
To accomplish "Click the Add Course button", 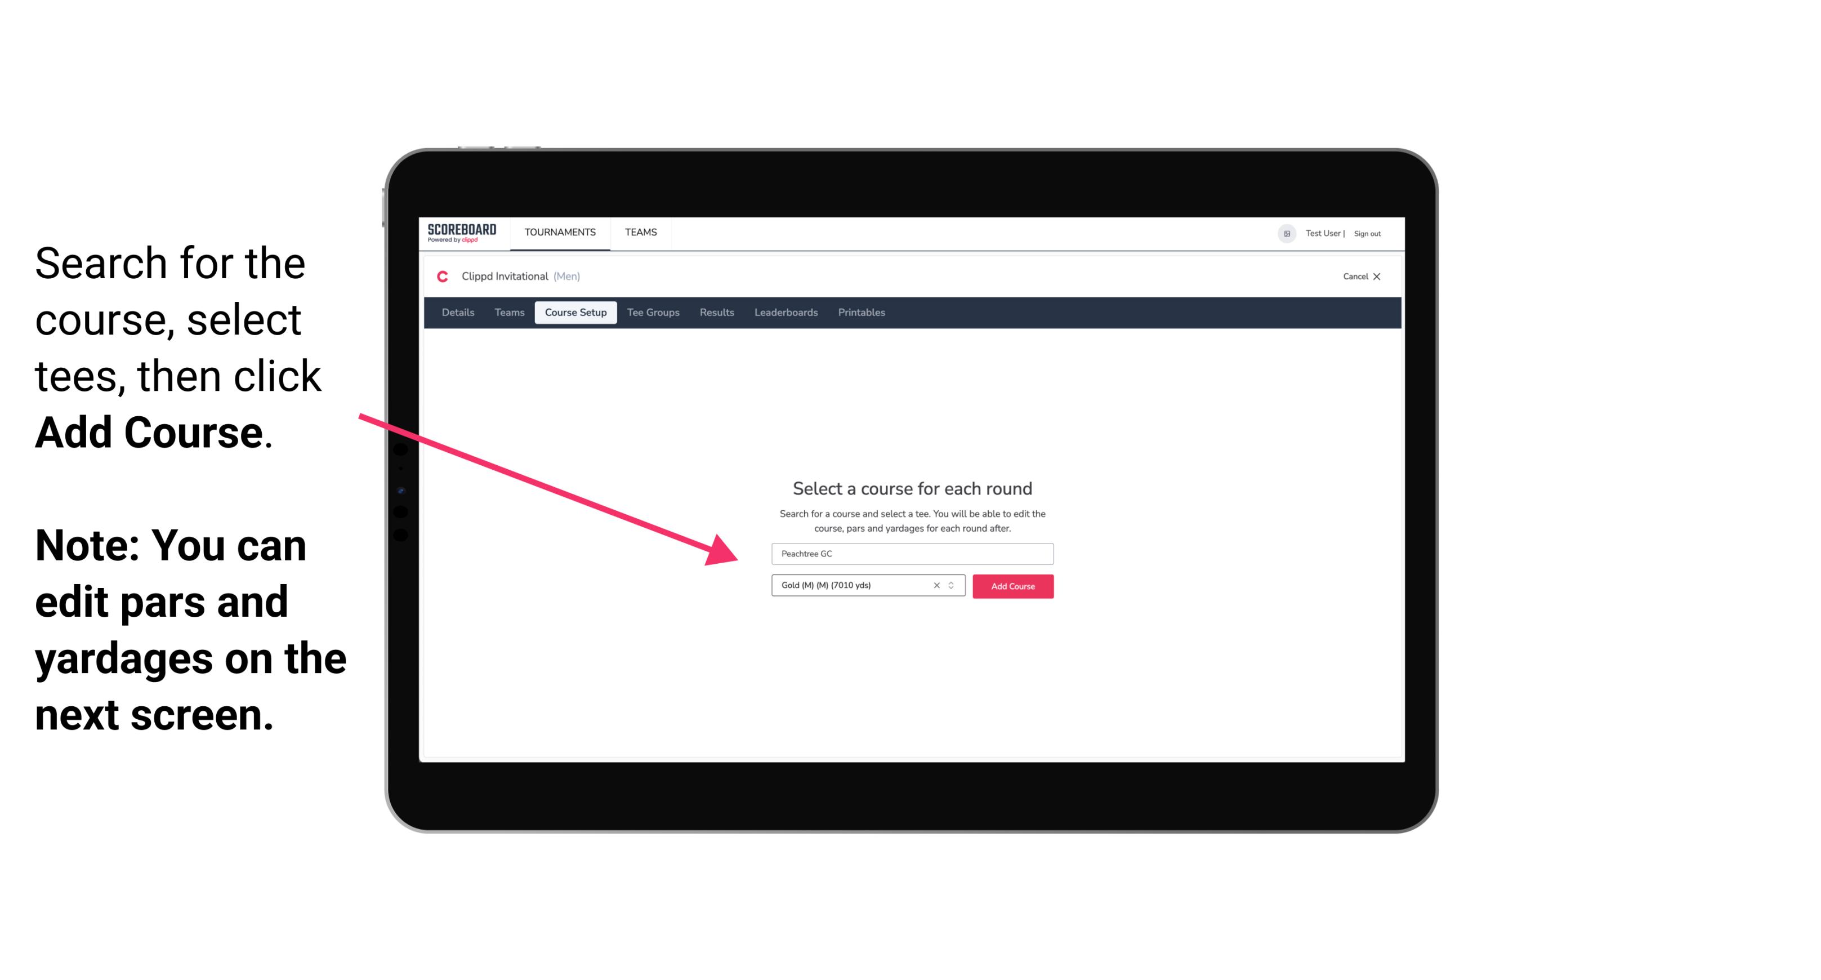I will coord(1012,586).
